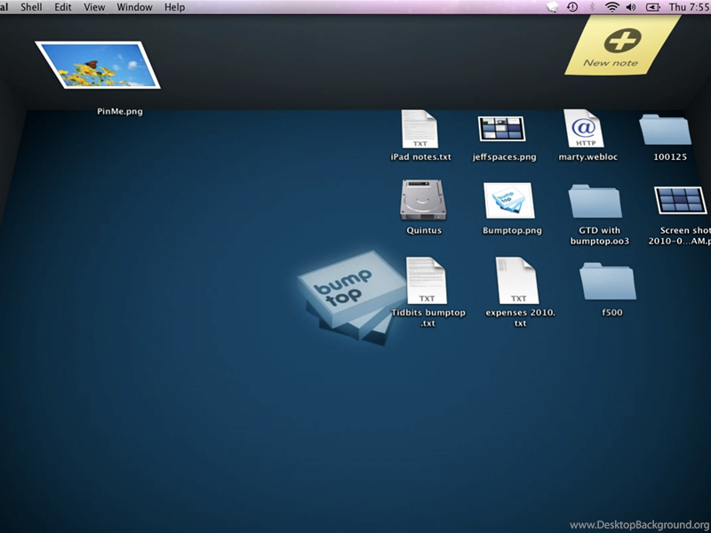Screen dimensions: 711x533
Task: Open the View menu
Action: pyautogui.click(x=94, y=7)
